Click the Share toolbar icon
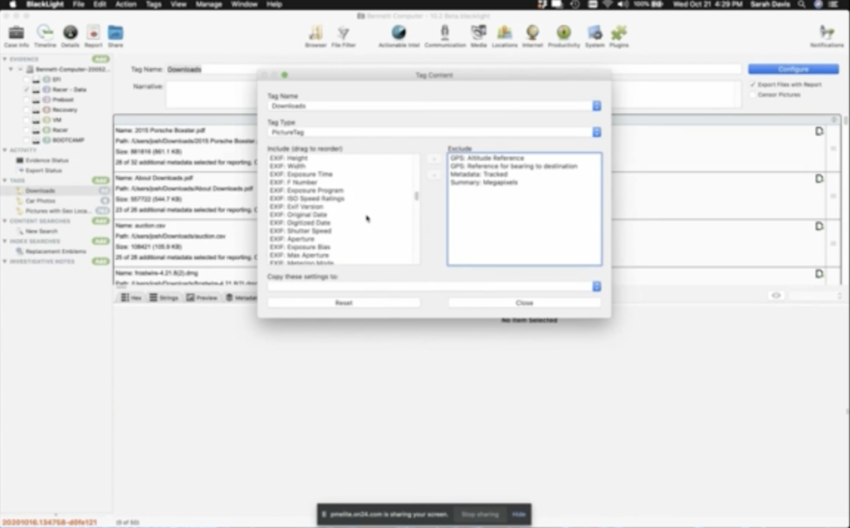Viewport: 850px width, 528px height. 115,33
